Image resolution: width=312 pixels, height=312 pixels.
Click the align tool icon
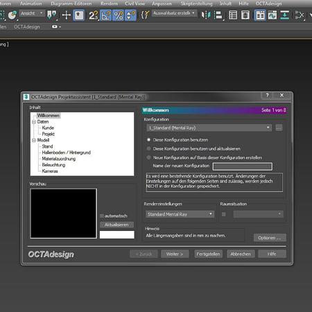pyautogui.click(x=218, y=15)
